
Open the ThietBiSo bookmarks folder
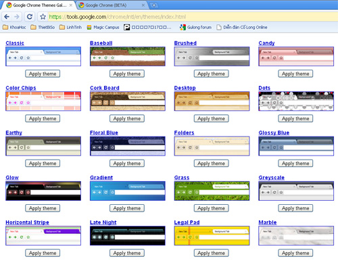[43, 27]
